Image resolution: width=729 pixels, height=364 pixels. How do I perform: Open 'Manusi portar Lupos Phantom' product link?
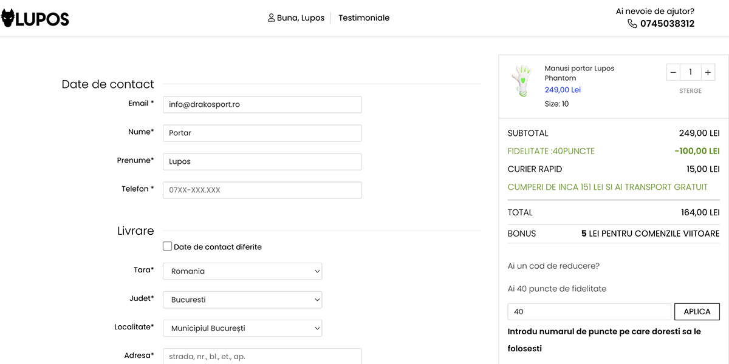tap(579, 73)
